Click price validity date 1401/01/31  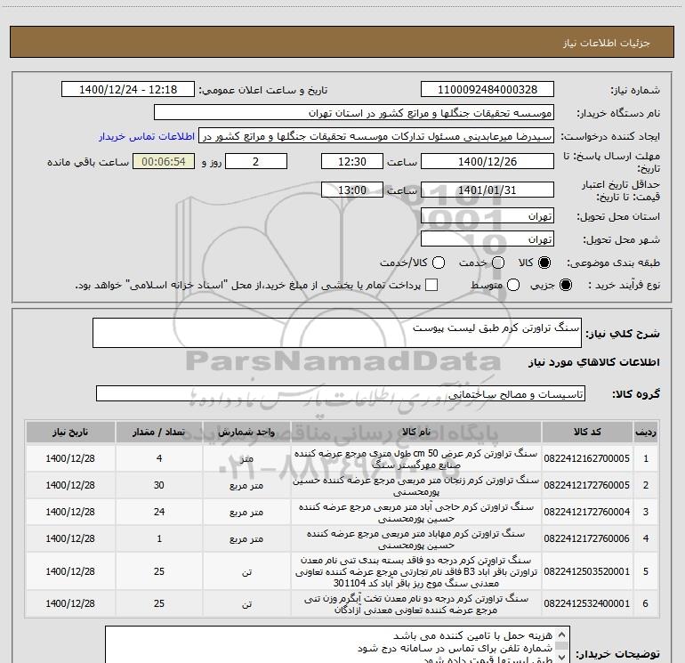488,190
